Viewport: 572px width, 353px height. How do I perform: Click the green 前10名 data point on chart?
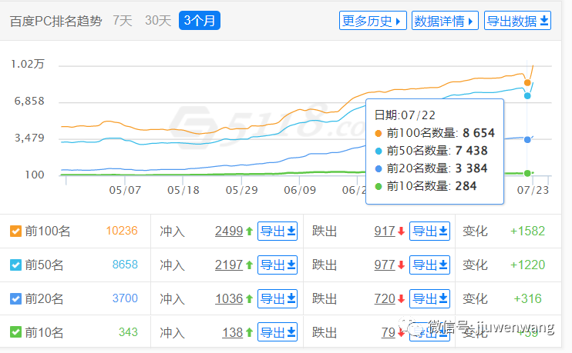tap(527, 173)
